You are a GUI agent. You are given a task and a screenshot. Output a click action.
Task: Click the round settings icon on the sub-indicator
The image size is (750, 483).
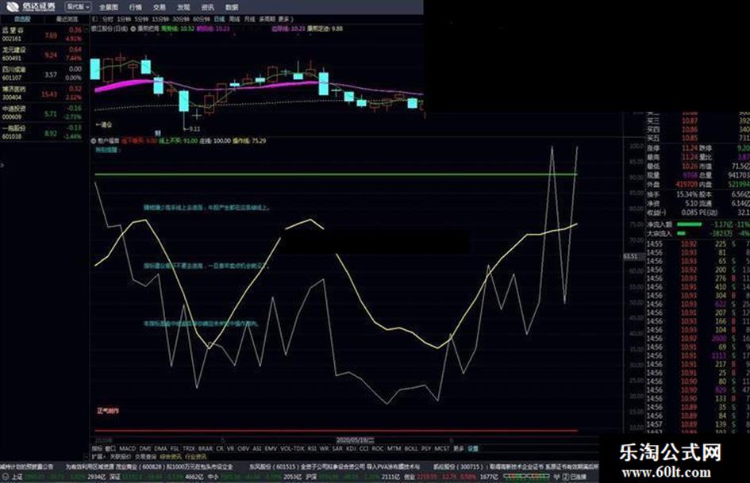(x=94, y=141)
